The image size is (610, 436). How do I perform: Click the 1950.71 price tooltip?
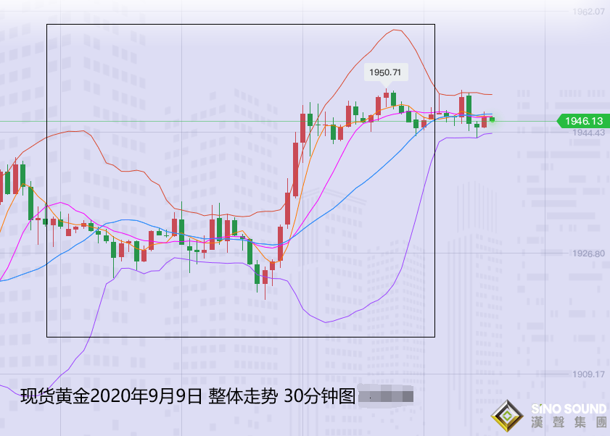click(x=386, y=72)
